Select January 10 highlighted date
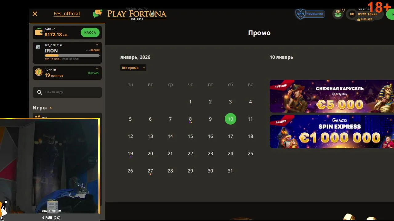 coord(230,119)
